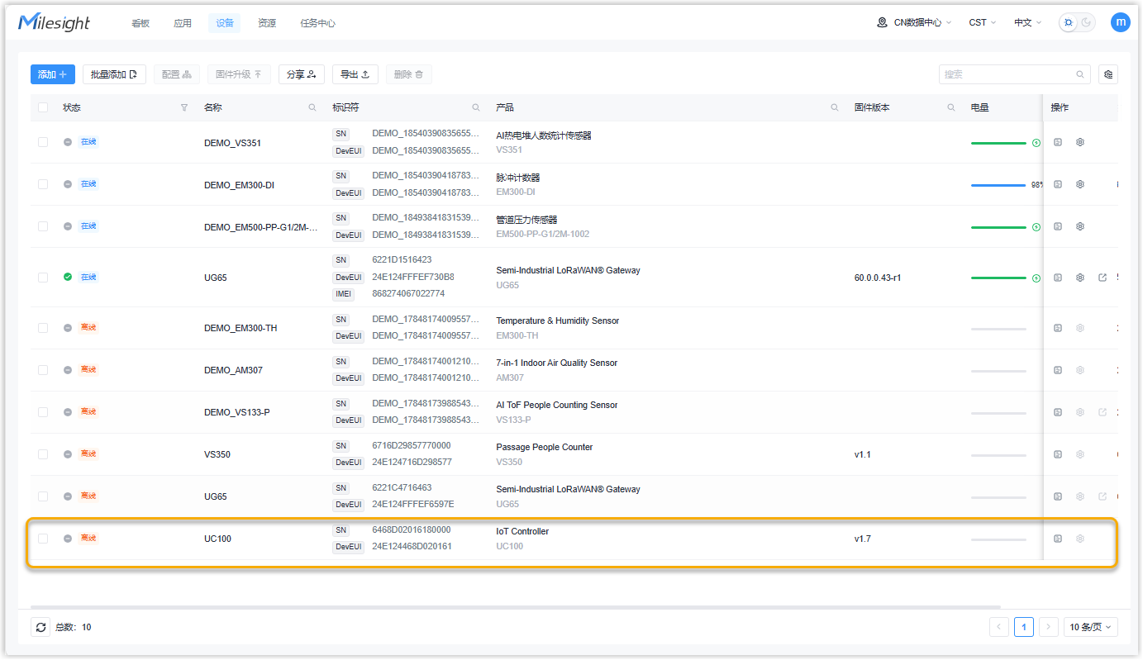Image resolution: width=1143 pixels, height=660 pixels.
Task: Toggle the select-all checkbox in header
Action: tap(43, 107)
